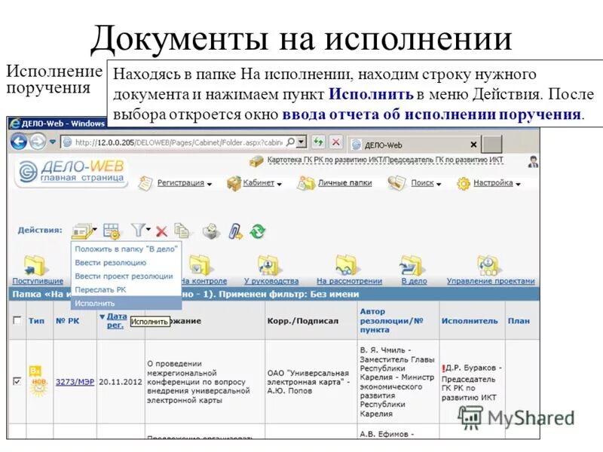Click the На рассмотрении folder icon
The height and width of the screenshot is (452, 603).
[x=346, y=265]
